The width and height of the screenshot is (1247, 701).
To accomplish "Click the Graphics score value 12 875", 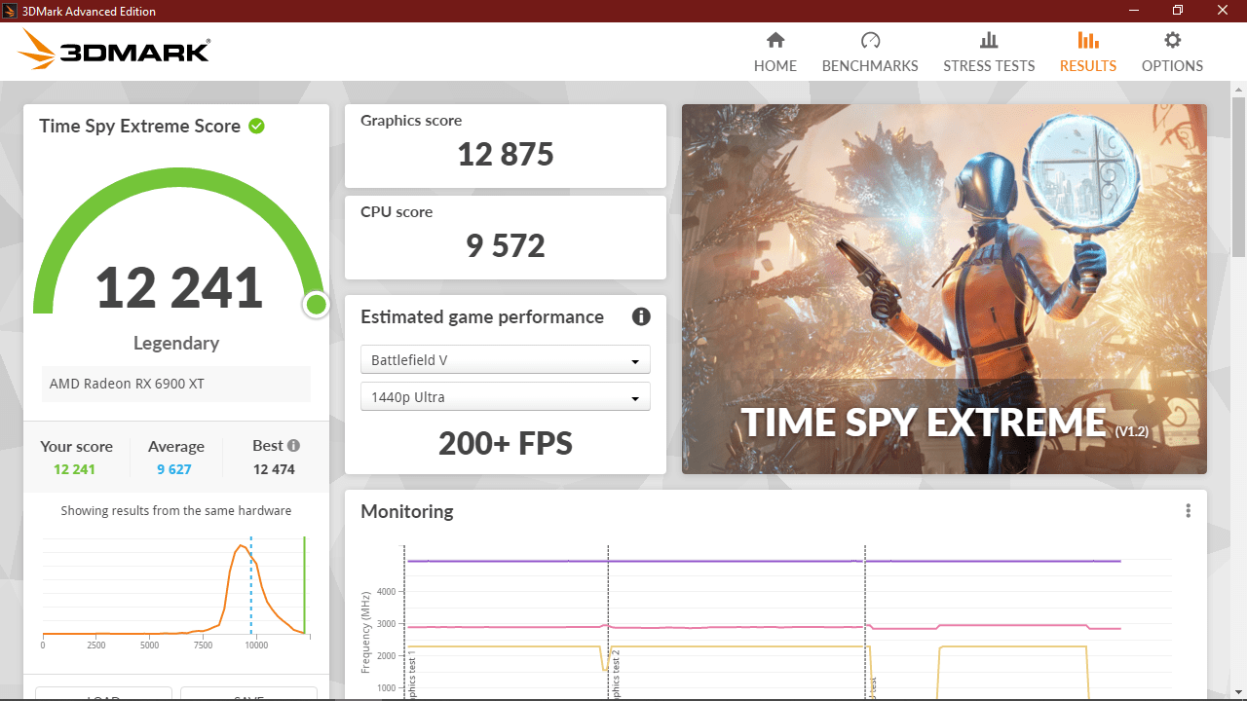I will coord(506,154).
